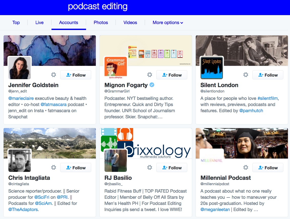
Task: Click the @jenn_edit handle
Action: pyautogui.click(x=18, y=91)
